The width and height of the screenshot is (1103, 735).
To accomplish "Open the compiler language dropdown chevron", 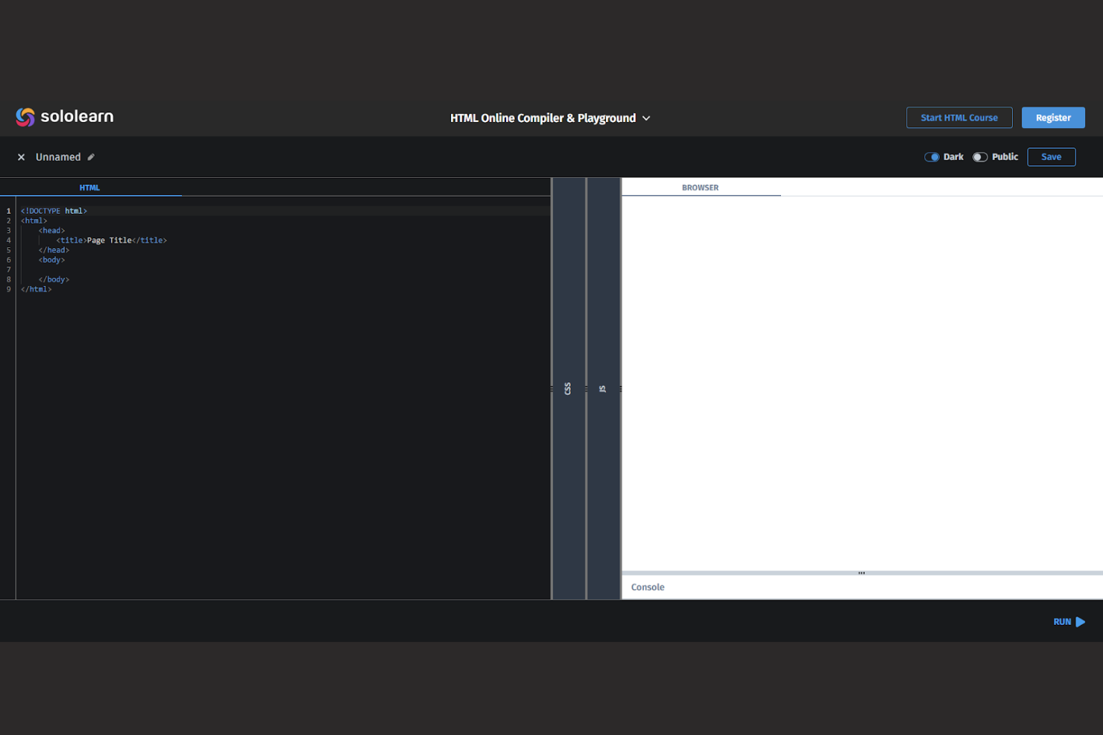I will (x=645, y=118).
